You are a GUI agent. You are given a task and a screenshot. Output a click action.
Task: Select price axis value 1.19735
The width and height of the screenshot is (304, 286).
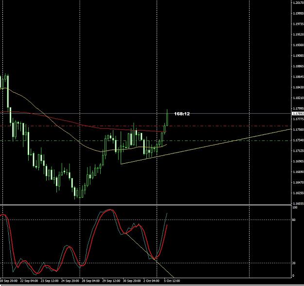pyautogui.click(x=298, y=24)
